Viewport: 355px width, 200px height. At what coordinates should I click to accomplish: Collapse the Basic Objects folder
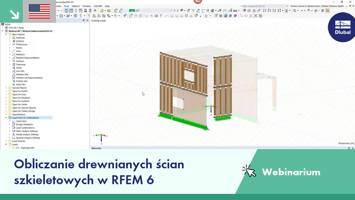tap(6, 35)
